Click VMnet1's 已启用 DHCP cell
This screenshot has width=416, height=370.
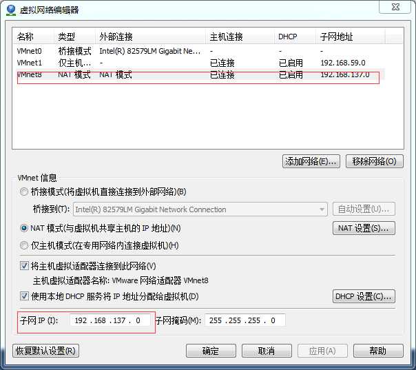(x=291, y=63)
